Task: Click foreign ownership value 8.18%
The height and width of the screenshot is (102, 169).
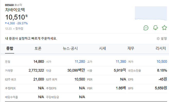Action: point(162,71)
